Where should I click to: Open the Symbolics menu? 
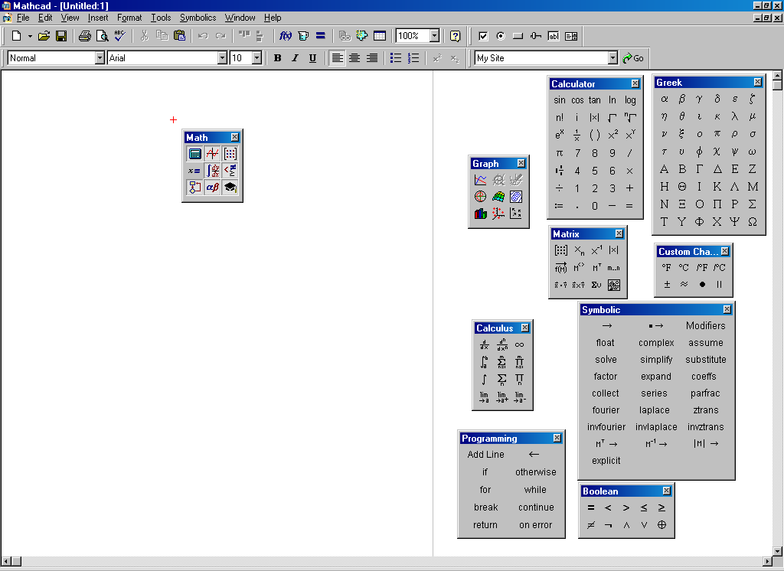(x=198, y=18)
